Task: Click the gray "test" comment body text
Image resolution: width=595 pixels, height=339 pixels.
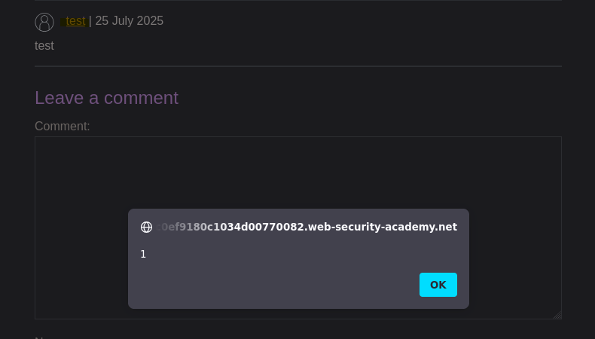Action: point(44,45)
